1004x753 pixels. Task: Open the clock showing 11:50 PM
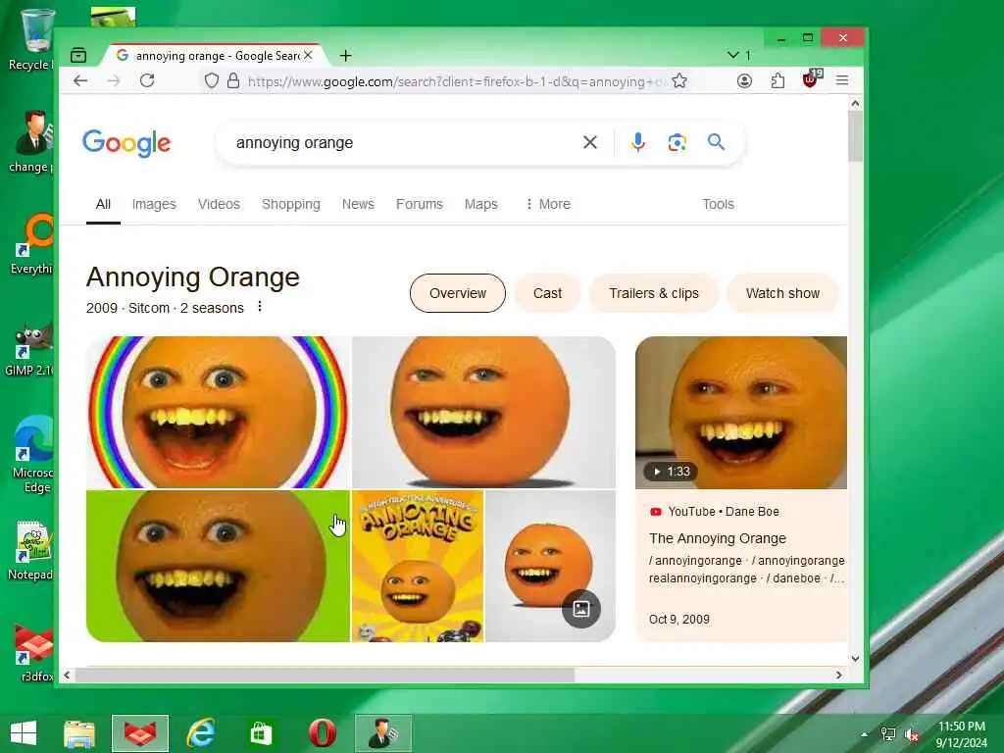962,734
